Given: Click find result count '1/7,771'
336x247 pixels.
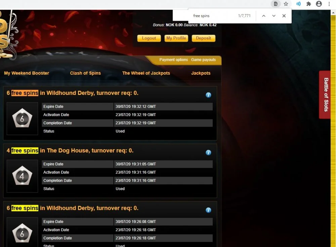Looking at the screenshot, I should pos(244,16).
